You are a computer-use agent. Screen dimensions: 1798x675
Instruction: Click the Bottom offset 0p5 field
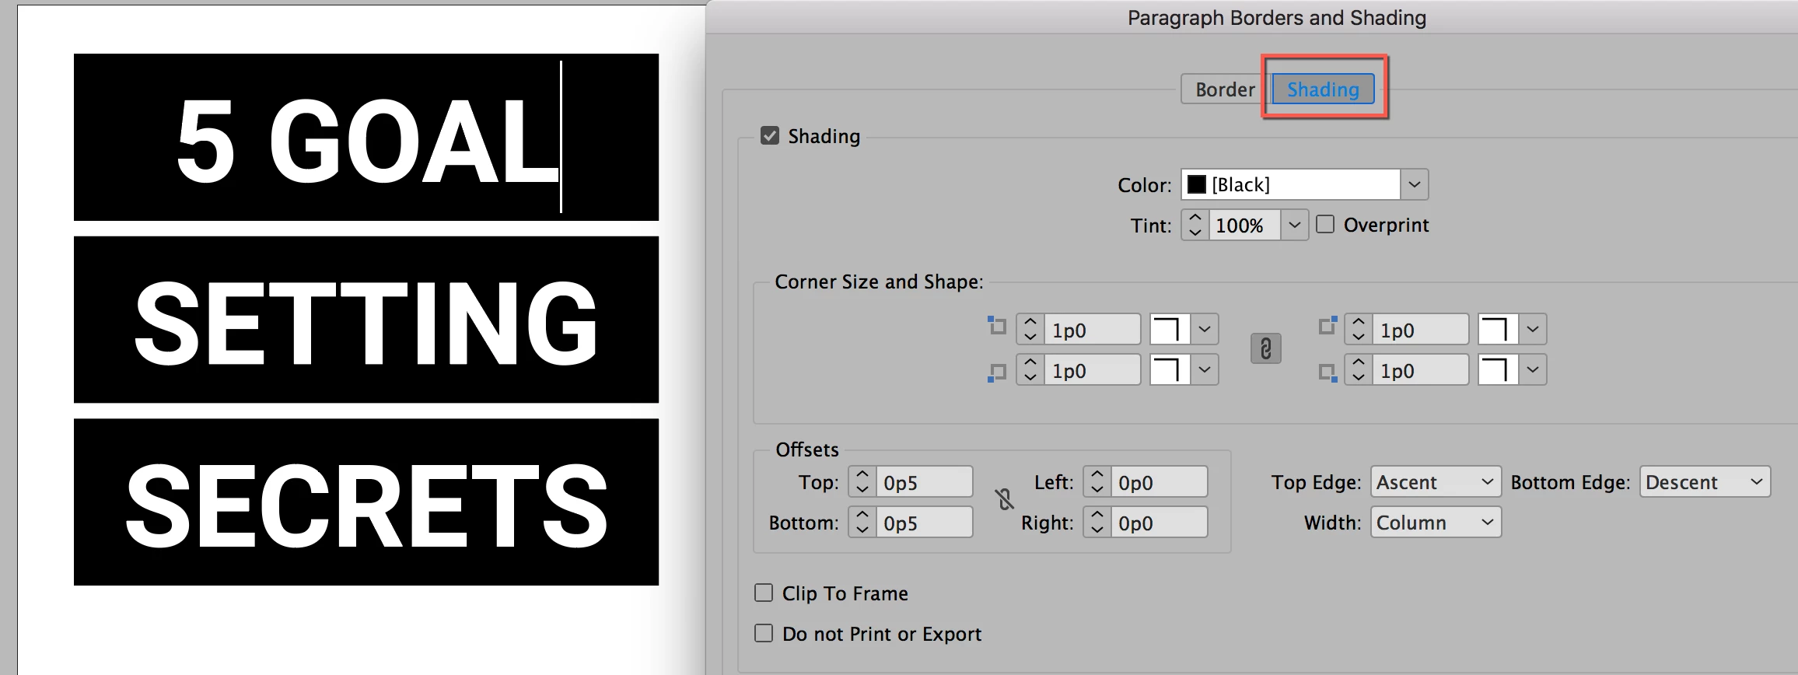click(924, 522)
